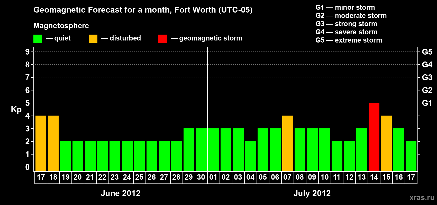Select the green bar for July 04
Screen dimensions: 437x205
[x=251, y=156]
